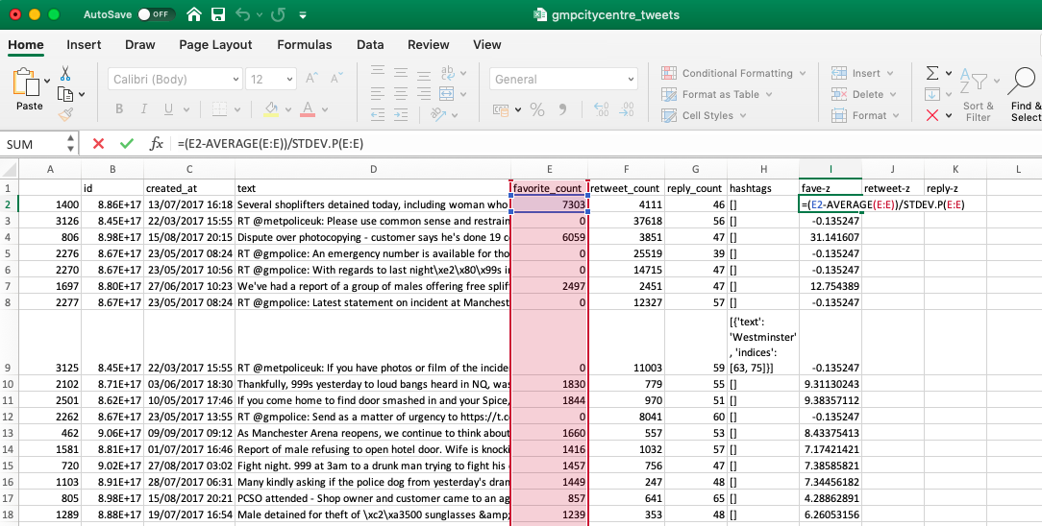The width and height of the screenshot is (1042, 526).
Task: Click the AutoSum sigma icon
Action: point(931,73)
